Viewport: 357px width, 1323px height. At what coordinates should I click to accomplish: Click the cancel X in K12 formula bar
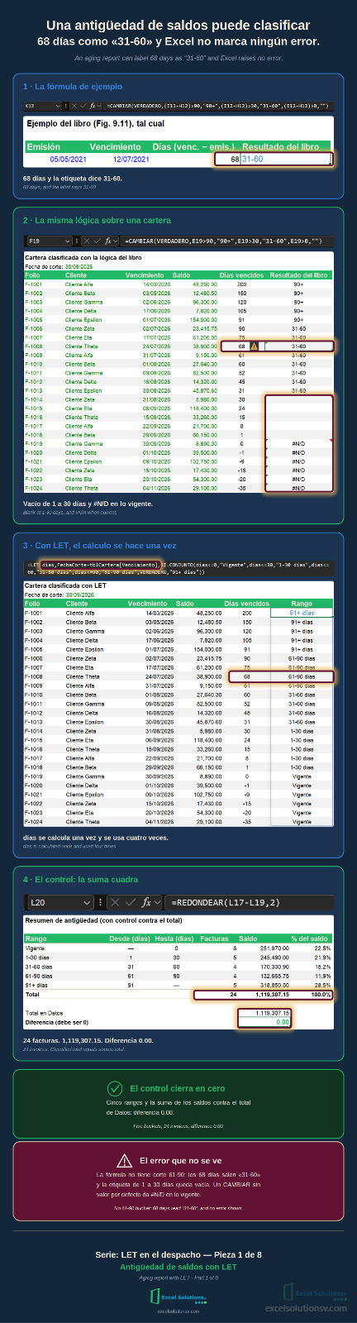coord(74,106)
